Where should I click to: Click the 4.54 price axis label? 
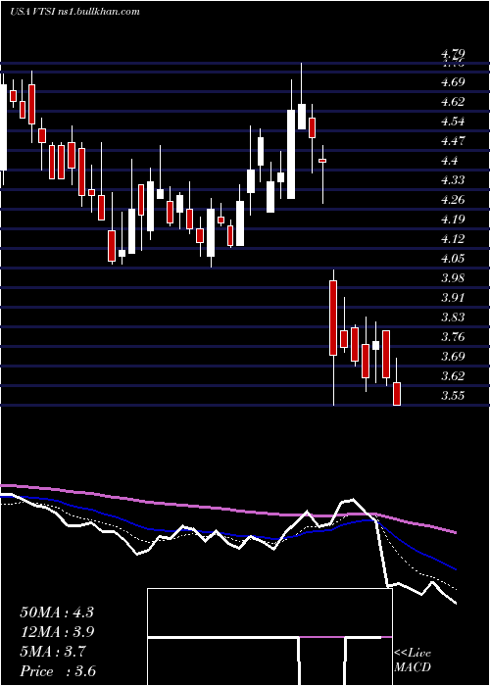point(453,122)
